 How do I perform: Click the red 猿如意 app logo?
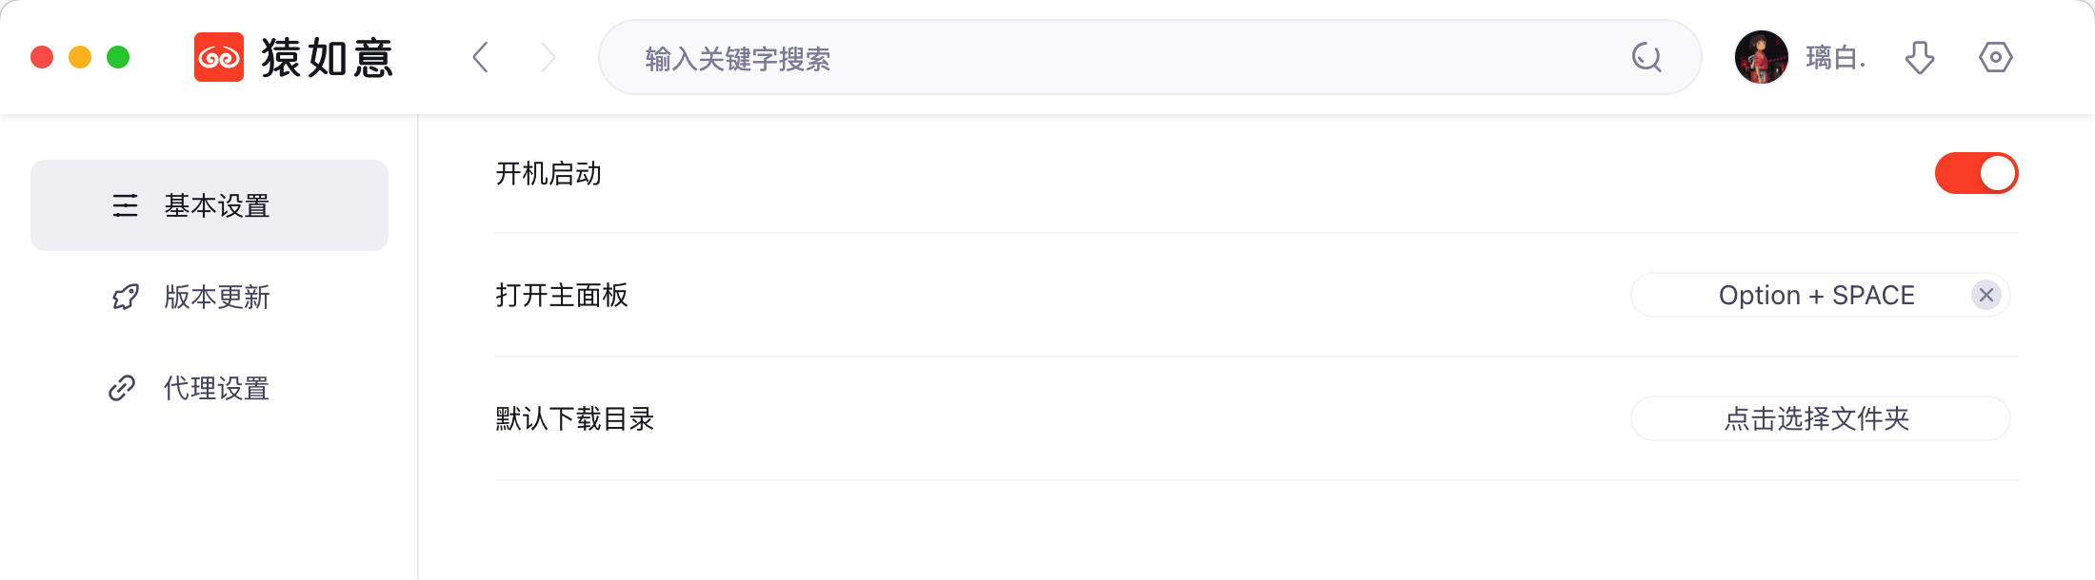tap(219, 57)
